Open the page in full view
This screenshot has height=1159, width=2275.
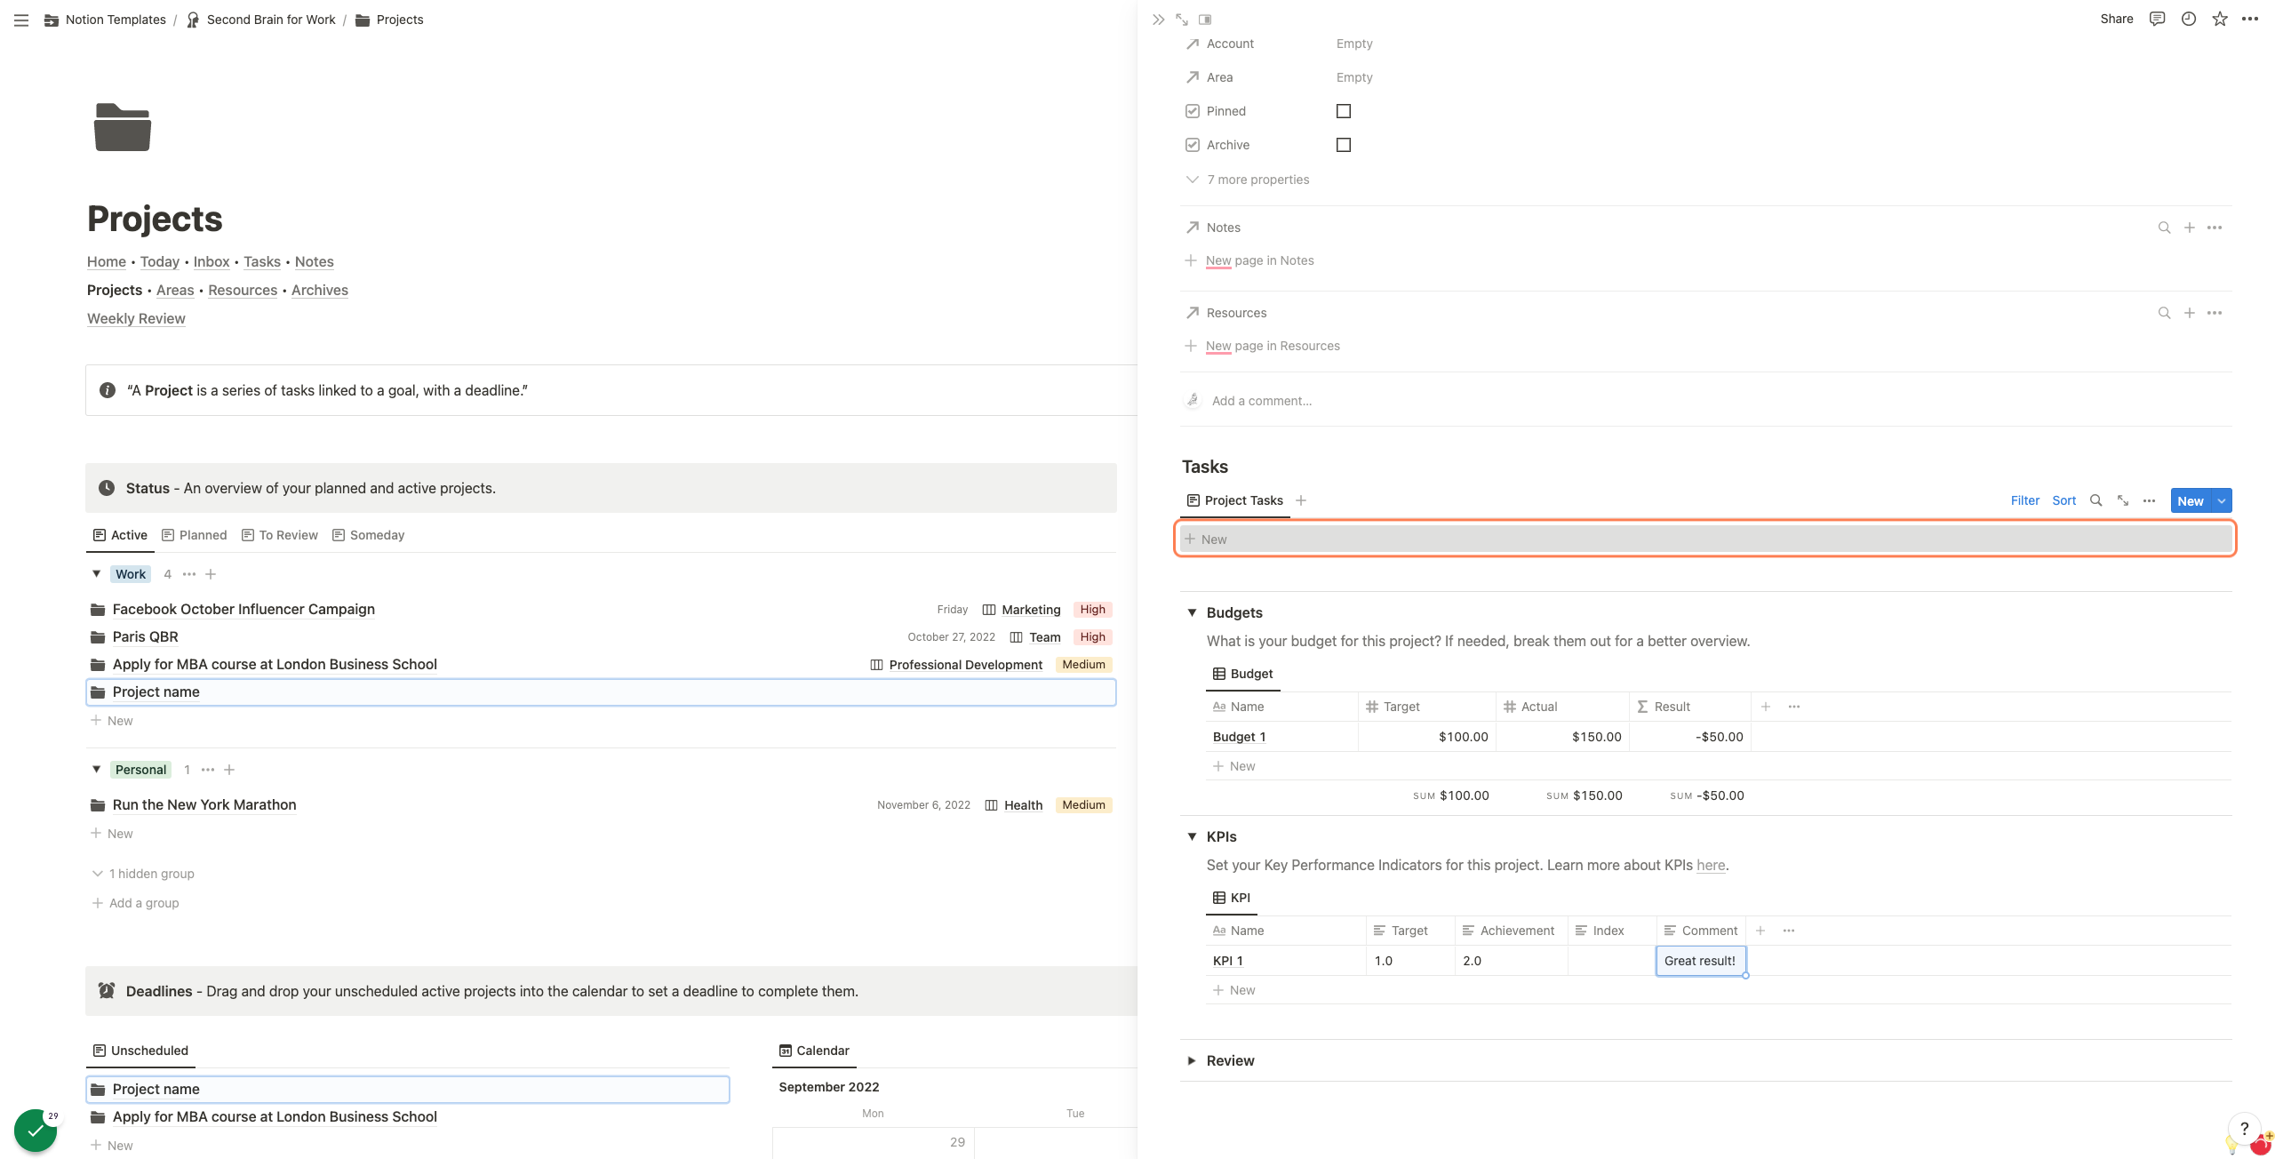1182,20
